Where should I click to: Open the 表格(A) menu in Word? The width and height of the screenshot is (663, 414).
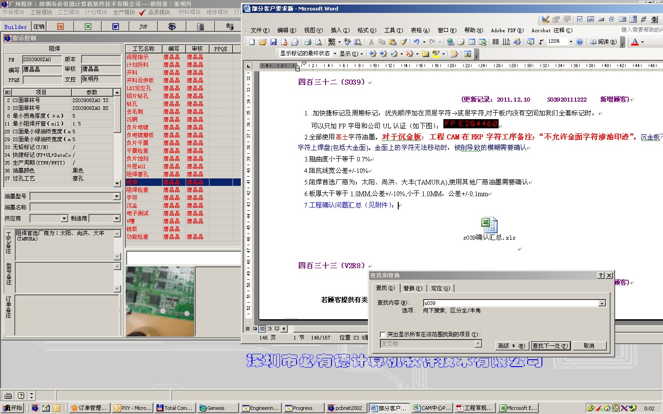[x=420, y=30]
